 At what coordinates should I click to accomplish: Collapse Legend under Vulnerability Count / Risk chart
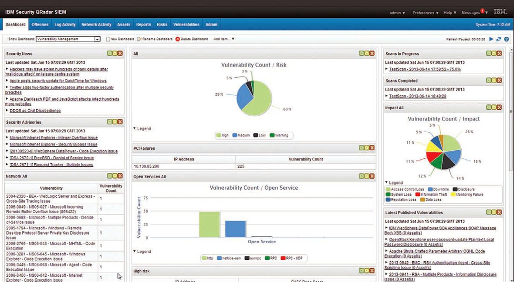coord(142,129)
